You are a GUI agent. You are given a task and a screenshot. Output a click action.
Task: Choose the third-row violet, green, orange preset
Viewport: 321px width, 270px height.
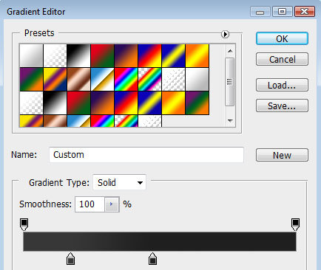pos(197,103)
